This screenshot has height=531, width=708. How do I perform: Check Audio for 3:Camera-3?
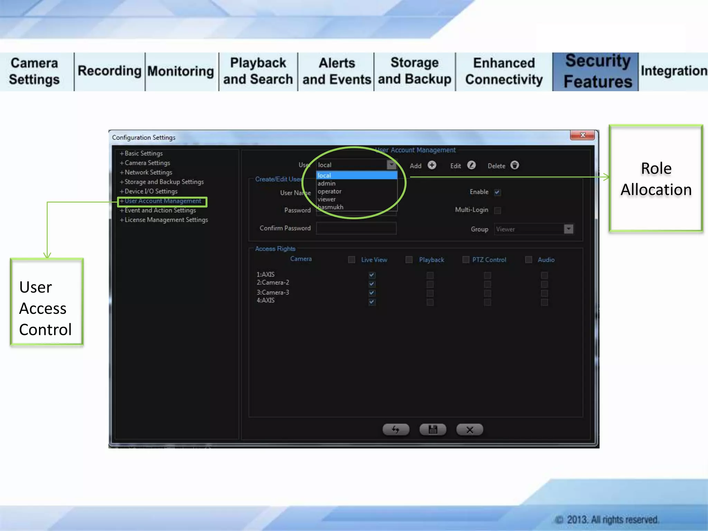[x=544, y=293]
